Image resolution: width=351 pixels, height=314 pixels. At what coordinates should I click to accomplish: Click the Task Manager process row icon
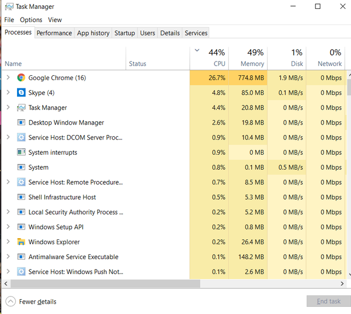pyautogui.click(x=21, y=108)
